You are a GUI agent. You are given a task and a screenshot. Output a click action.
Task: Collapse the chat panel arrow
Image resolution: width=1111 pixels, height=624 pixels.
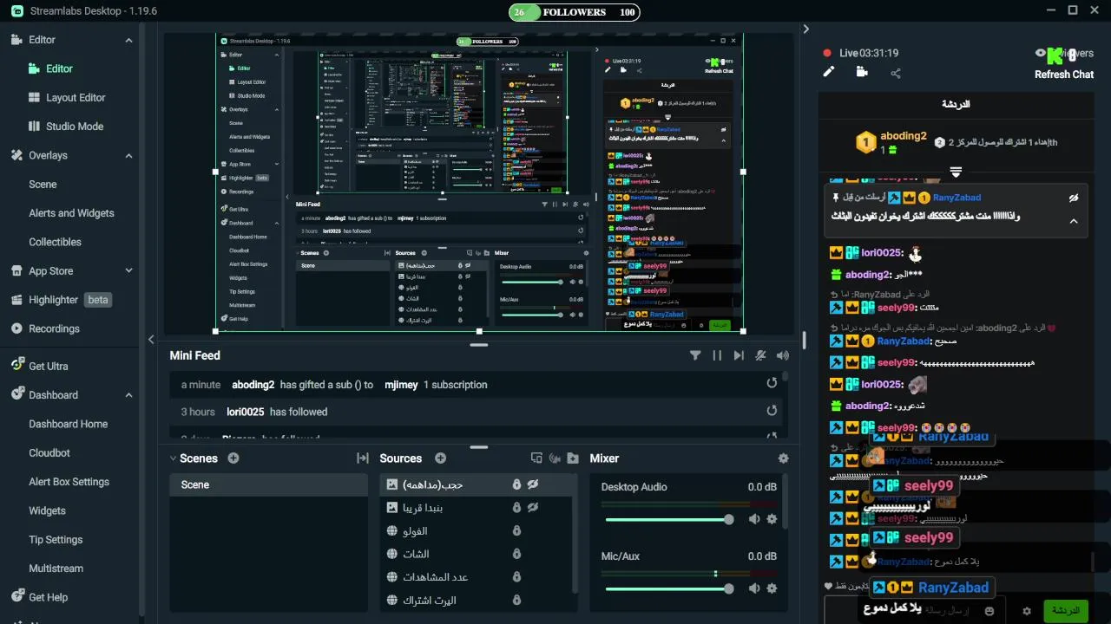tap(805, 29)
